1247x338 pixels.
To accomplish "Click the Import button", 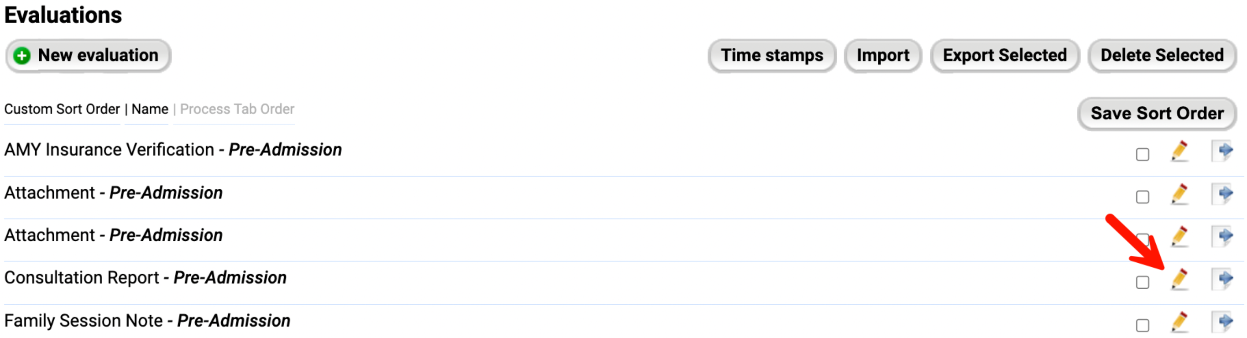I will pos(882,56).
